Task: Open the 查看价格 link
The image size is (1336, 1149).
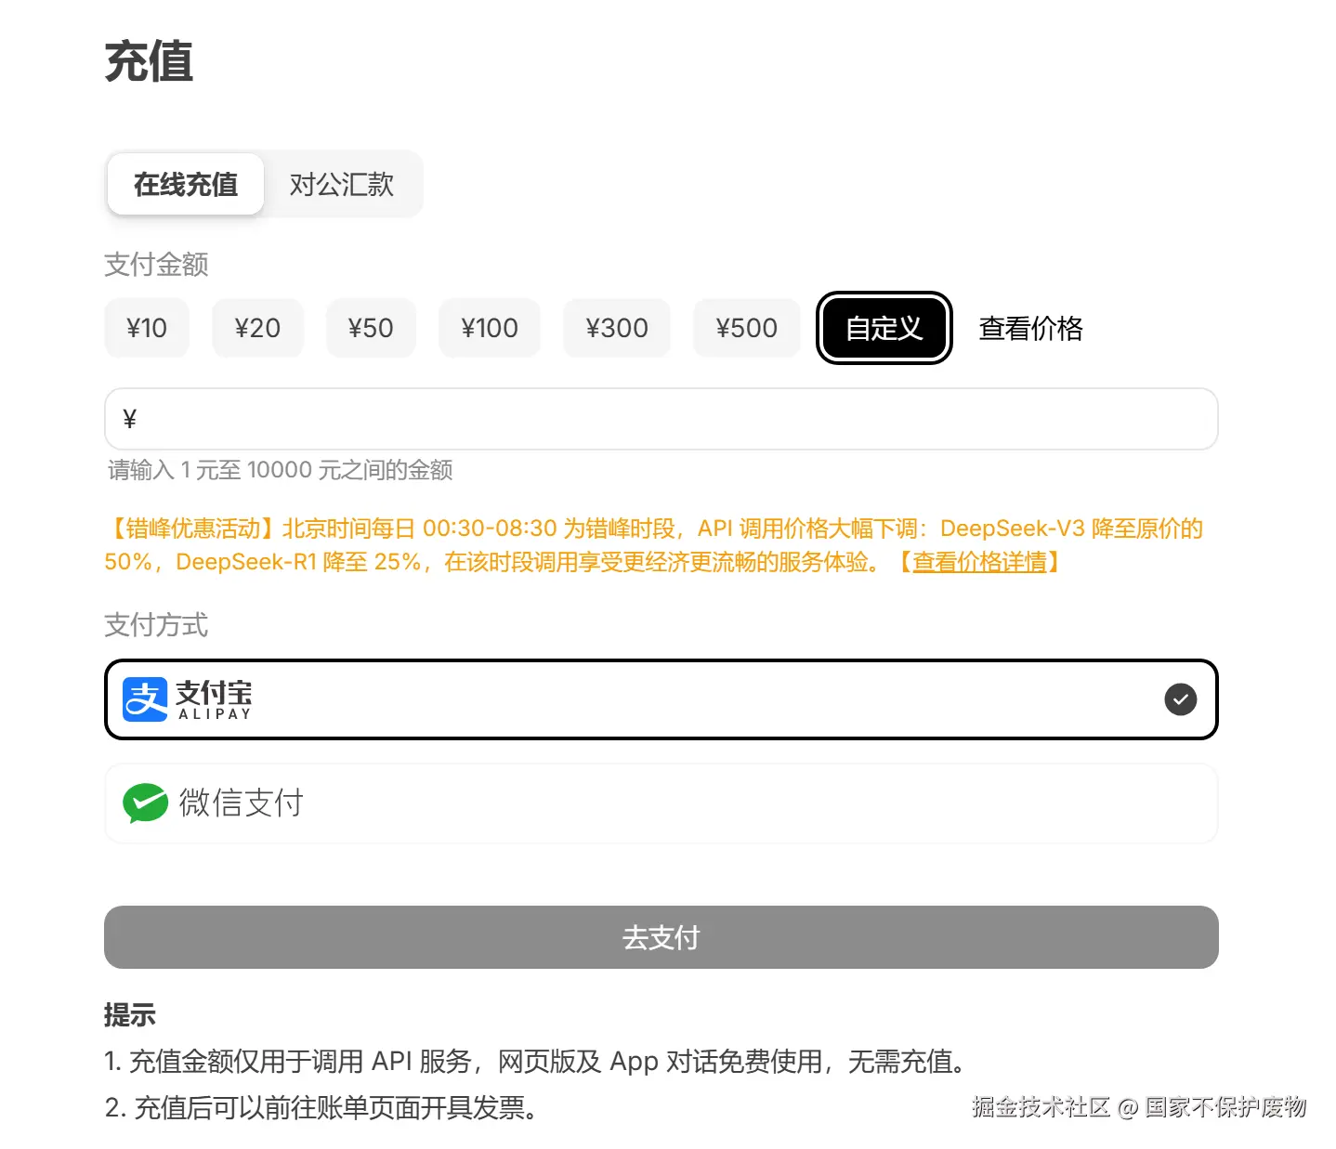Action: point(1030,328)
